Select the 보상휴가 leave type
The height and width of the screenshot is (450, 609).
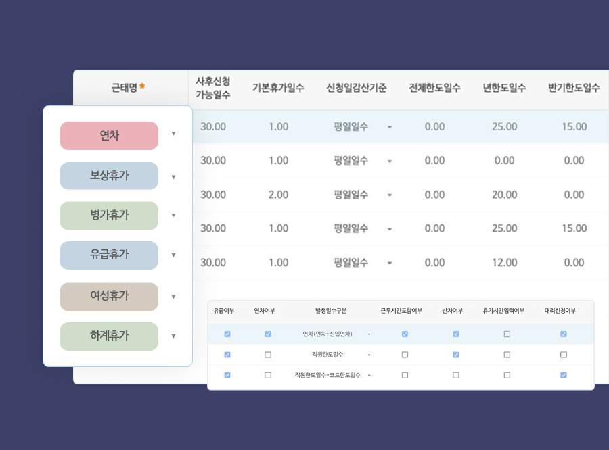click(109, 175)
